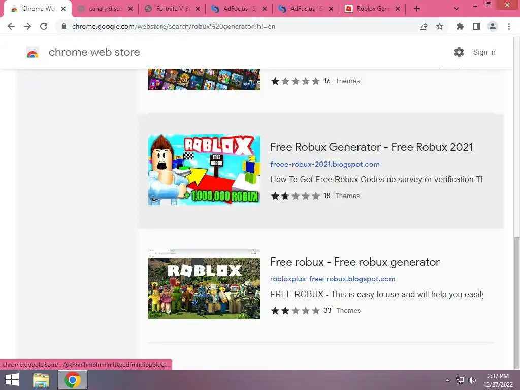Open File Explorer from the taskbar
This screenshot has height=390, width=520.
(41, 380)
